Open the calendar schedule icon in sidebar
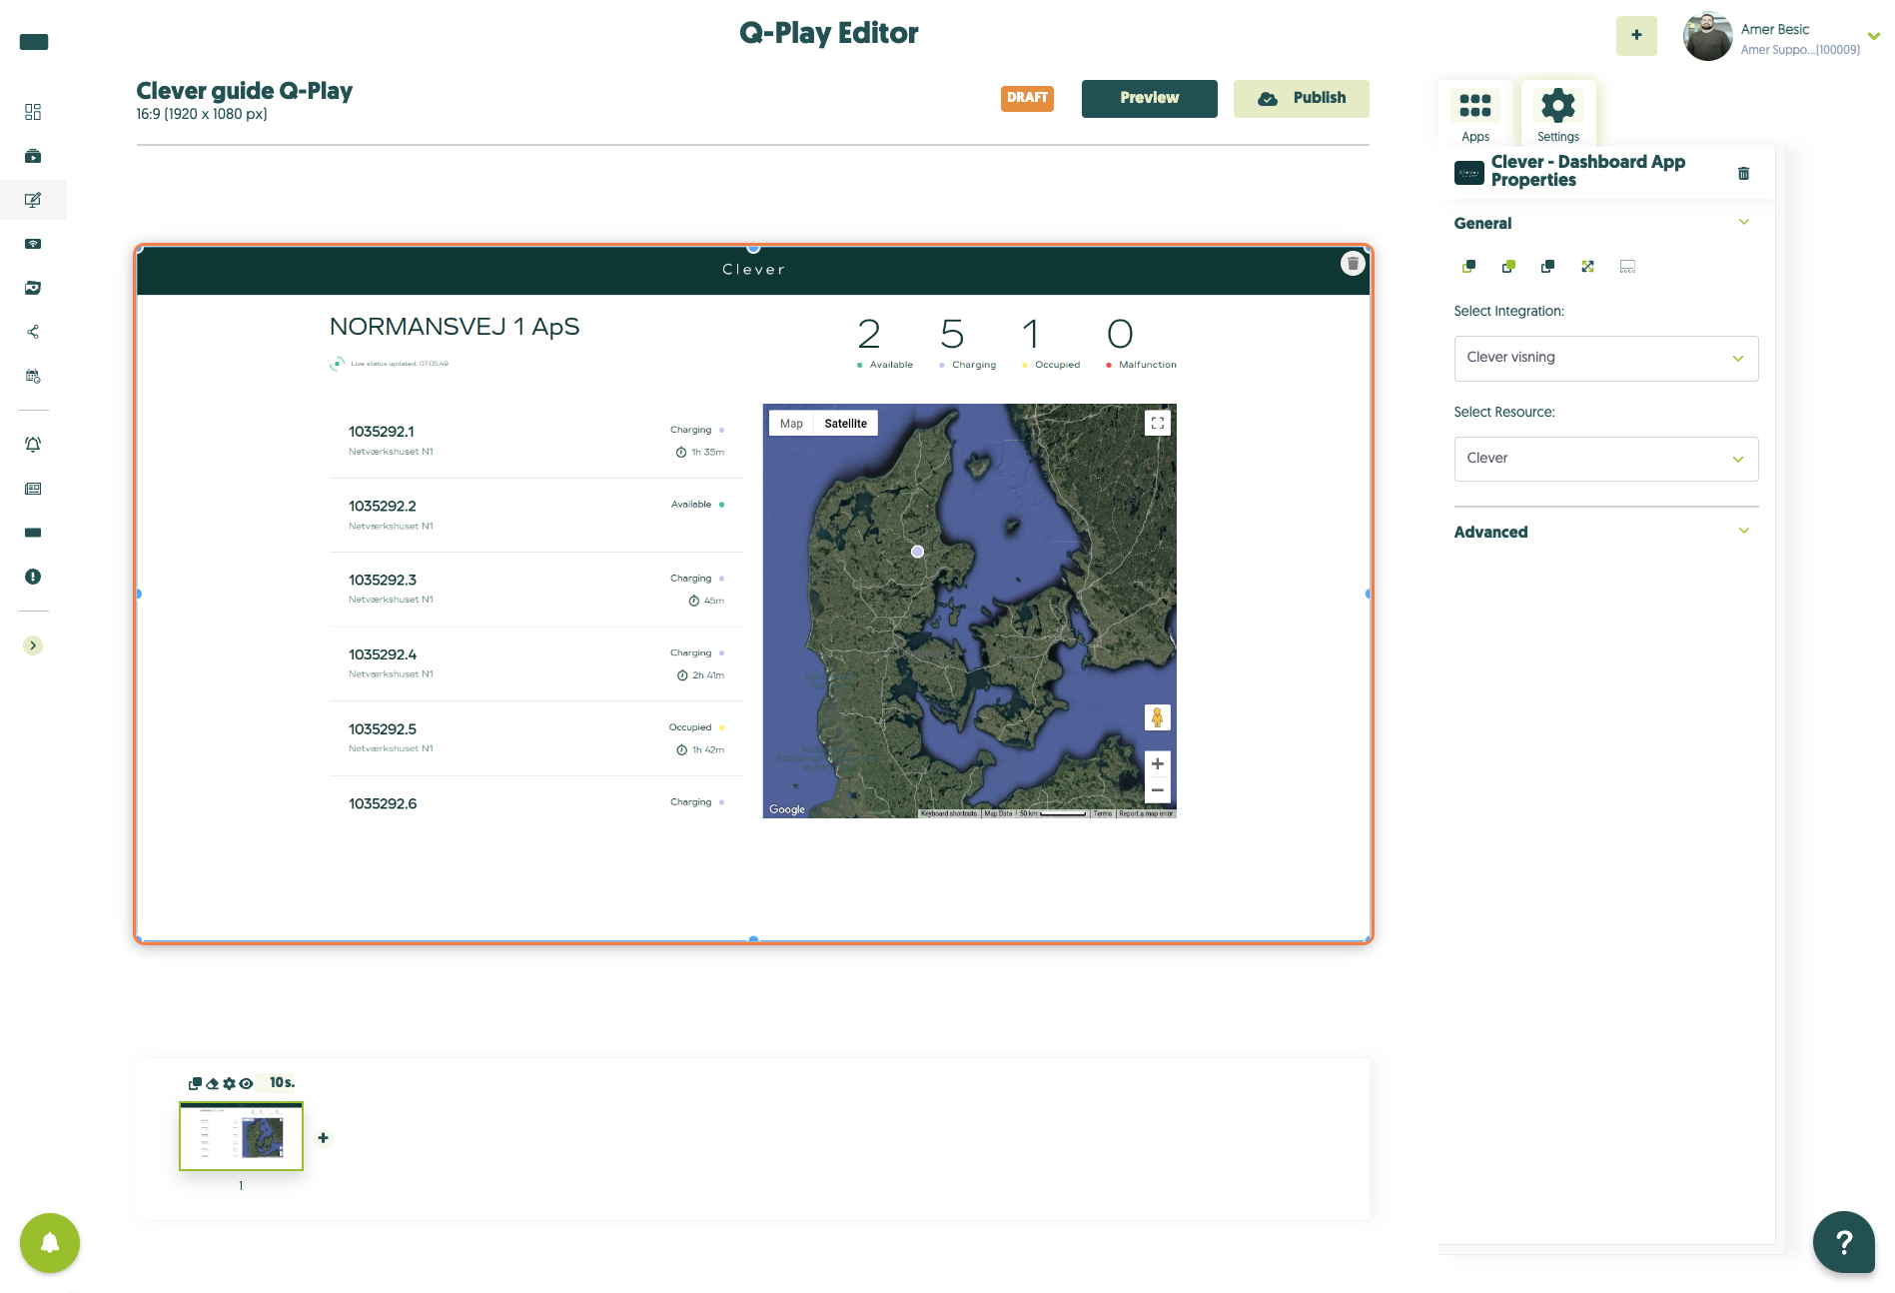 33,377
